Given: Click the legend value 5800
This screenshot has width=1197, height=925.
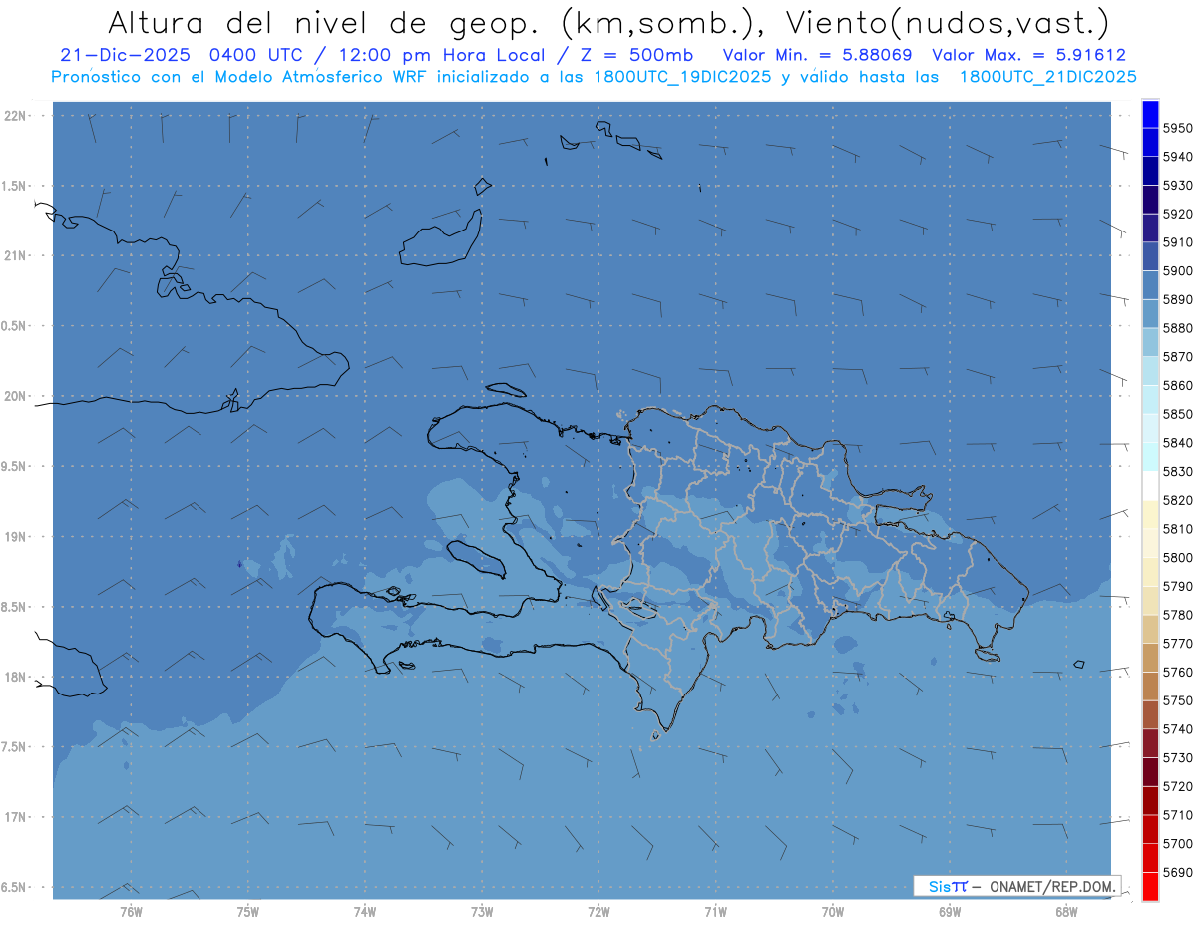Looking at the screenshot, I should pyautogui.click(x=1177, y=557).
